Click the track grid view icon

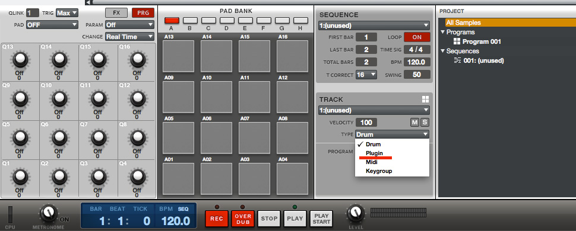pos(425,100)
